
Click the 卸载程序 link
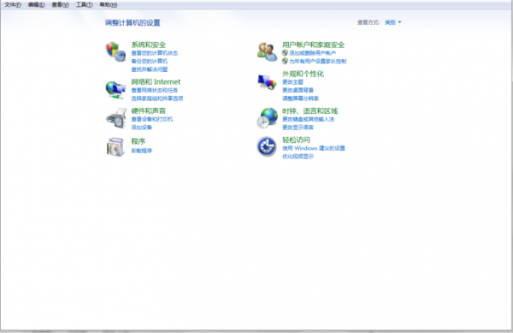pyautogui.click(x=142, y=151)
